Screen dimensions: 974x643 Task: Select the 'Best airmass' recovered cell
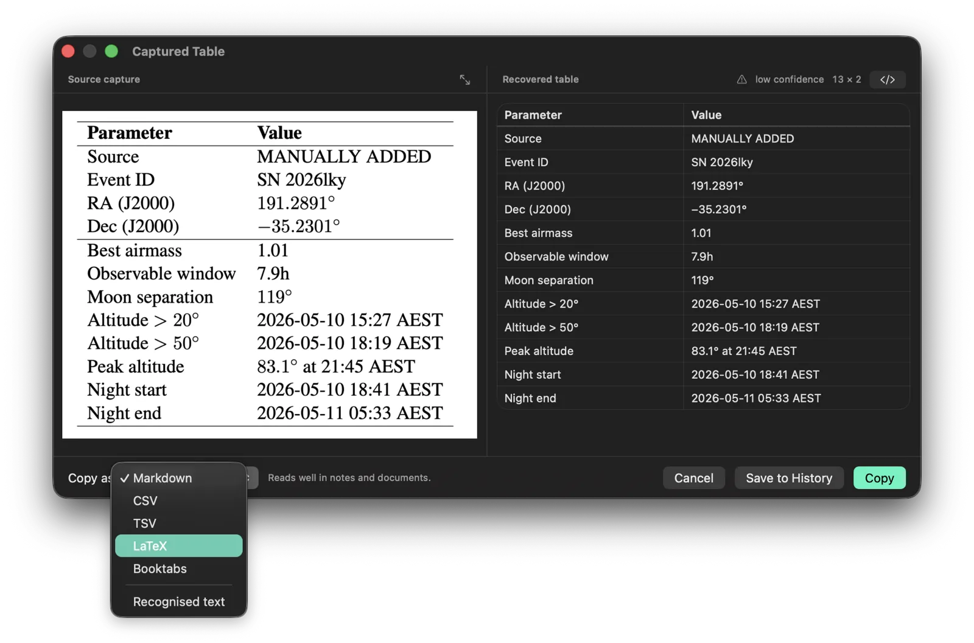click(x=590, y=233)
